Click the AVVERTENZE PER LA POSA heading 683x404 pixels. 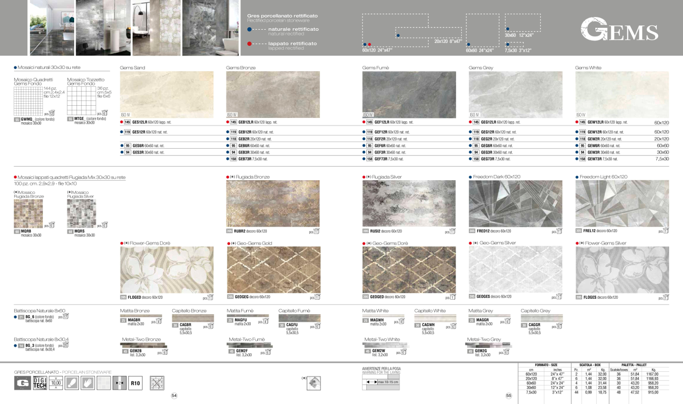pyautogui.click(x=381, y=368)
